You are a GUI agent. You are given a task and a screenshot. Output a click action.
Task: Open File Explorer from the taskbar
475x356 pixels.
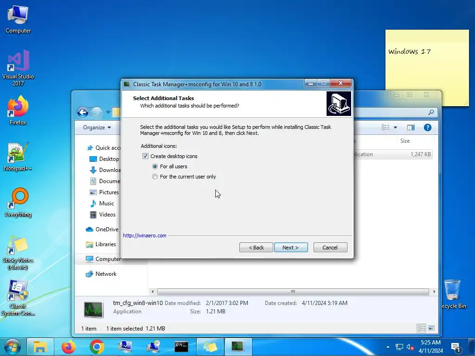[x=40, y=347]
